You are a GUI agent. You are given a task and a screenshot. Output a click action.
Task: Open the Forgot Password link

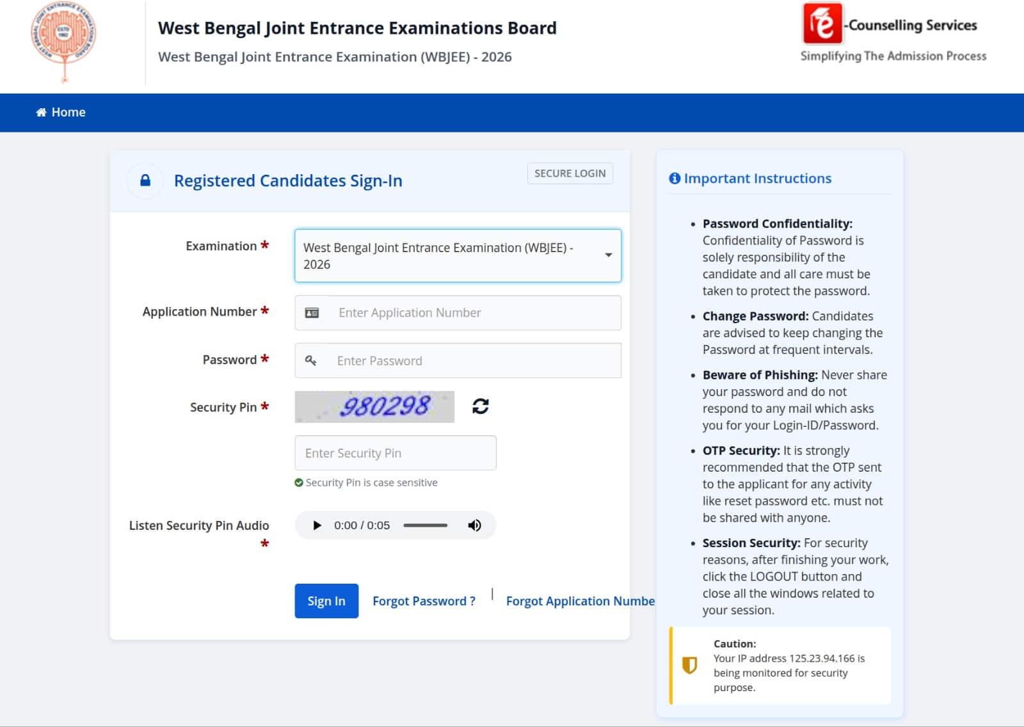point(424,601)
